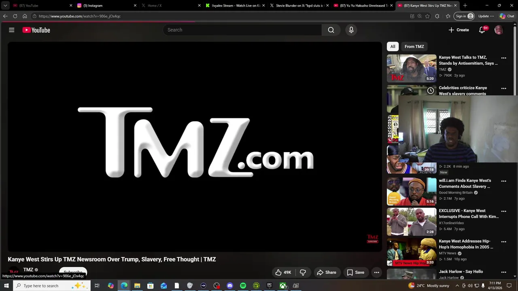Dislike the video using the thumbs down
This screenshot has width=518, height=291.
[x=303, y=272]
